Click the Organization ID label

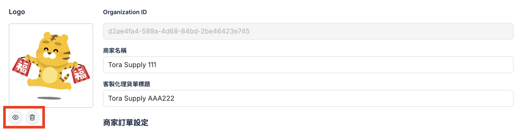click(125, 12)
